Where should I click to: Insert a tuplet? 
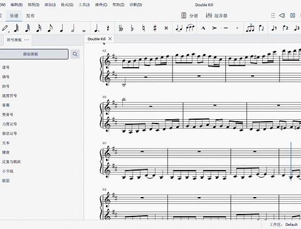[250, 28]
